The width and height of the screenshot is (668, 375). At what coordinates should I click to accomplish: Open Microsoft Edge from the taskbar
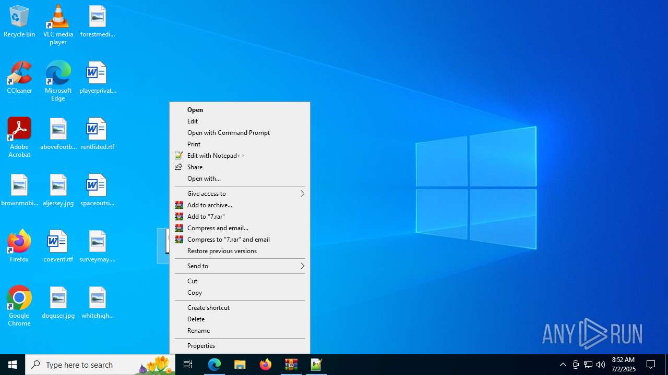click(214, 365)
